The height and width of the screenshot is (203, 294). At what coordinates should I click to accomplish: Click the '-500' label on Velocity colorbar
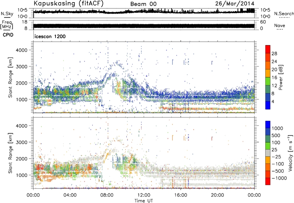tap(278, 171)
